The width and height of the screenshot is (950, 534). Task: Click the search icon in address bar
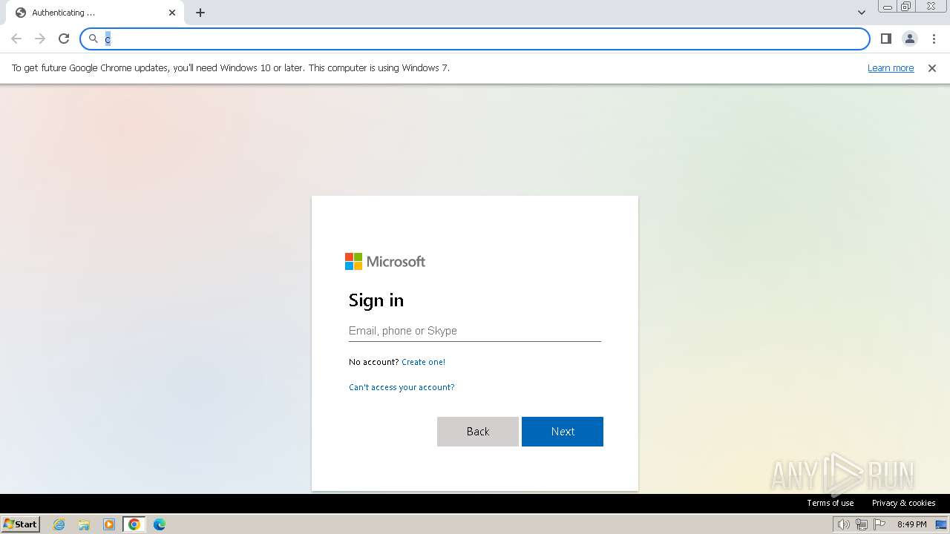click(94, 39)
